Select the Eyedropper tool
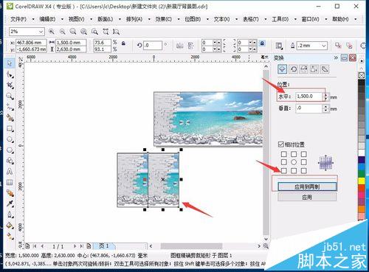Viewport: 369px width, 272px height. click(10, 203)
